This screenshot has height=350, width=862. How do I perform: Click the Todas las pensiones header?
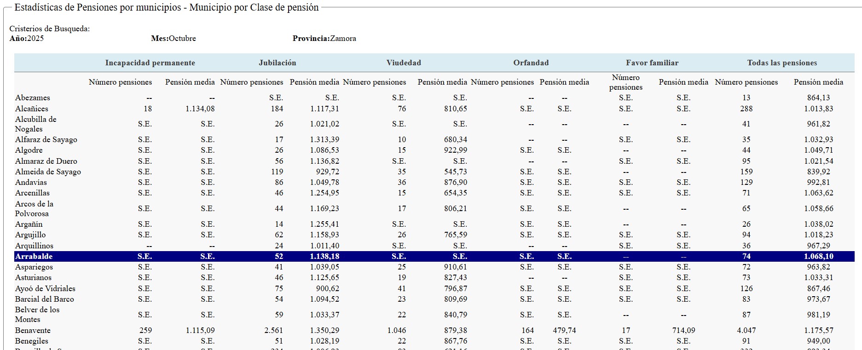click(782, 63)
